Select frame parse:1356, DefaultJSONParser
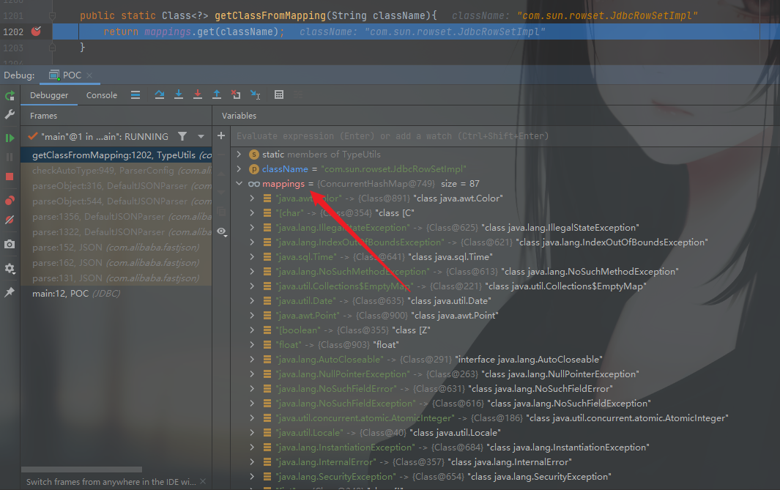The height and width of the screenshot is (490, 780). tap(116, 217)
